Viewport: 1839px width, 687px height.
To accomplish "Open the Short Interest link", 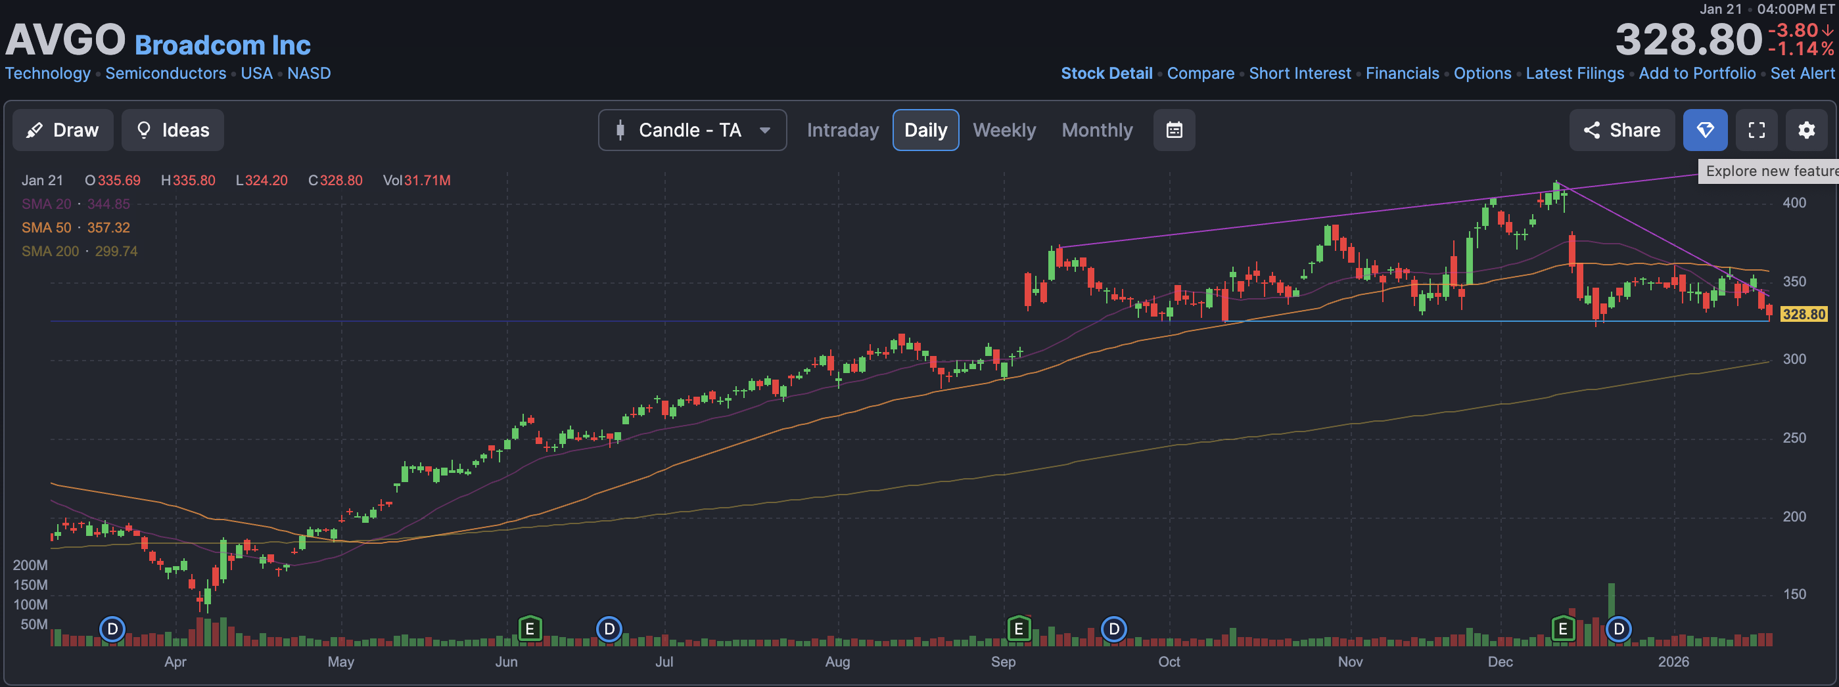I will [1300, 74].
